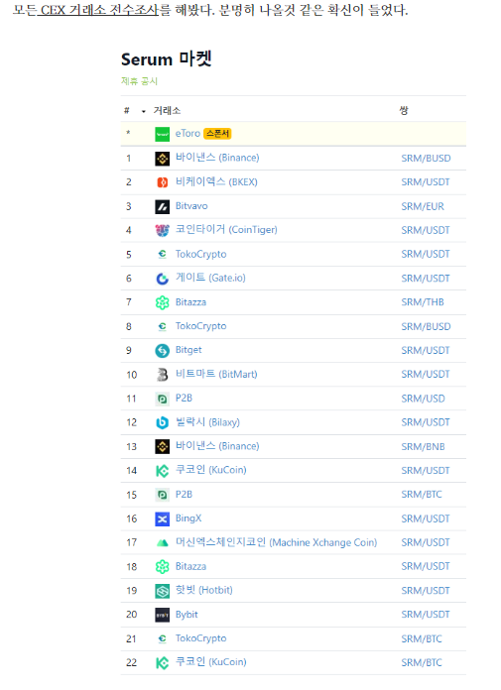The width and height of the screenshot is (501, 690).
Task: Open the SRM/BNB pair link
Action: 423,447
